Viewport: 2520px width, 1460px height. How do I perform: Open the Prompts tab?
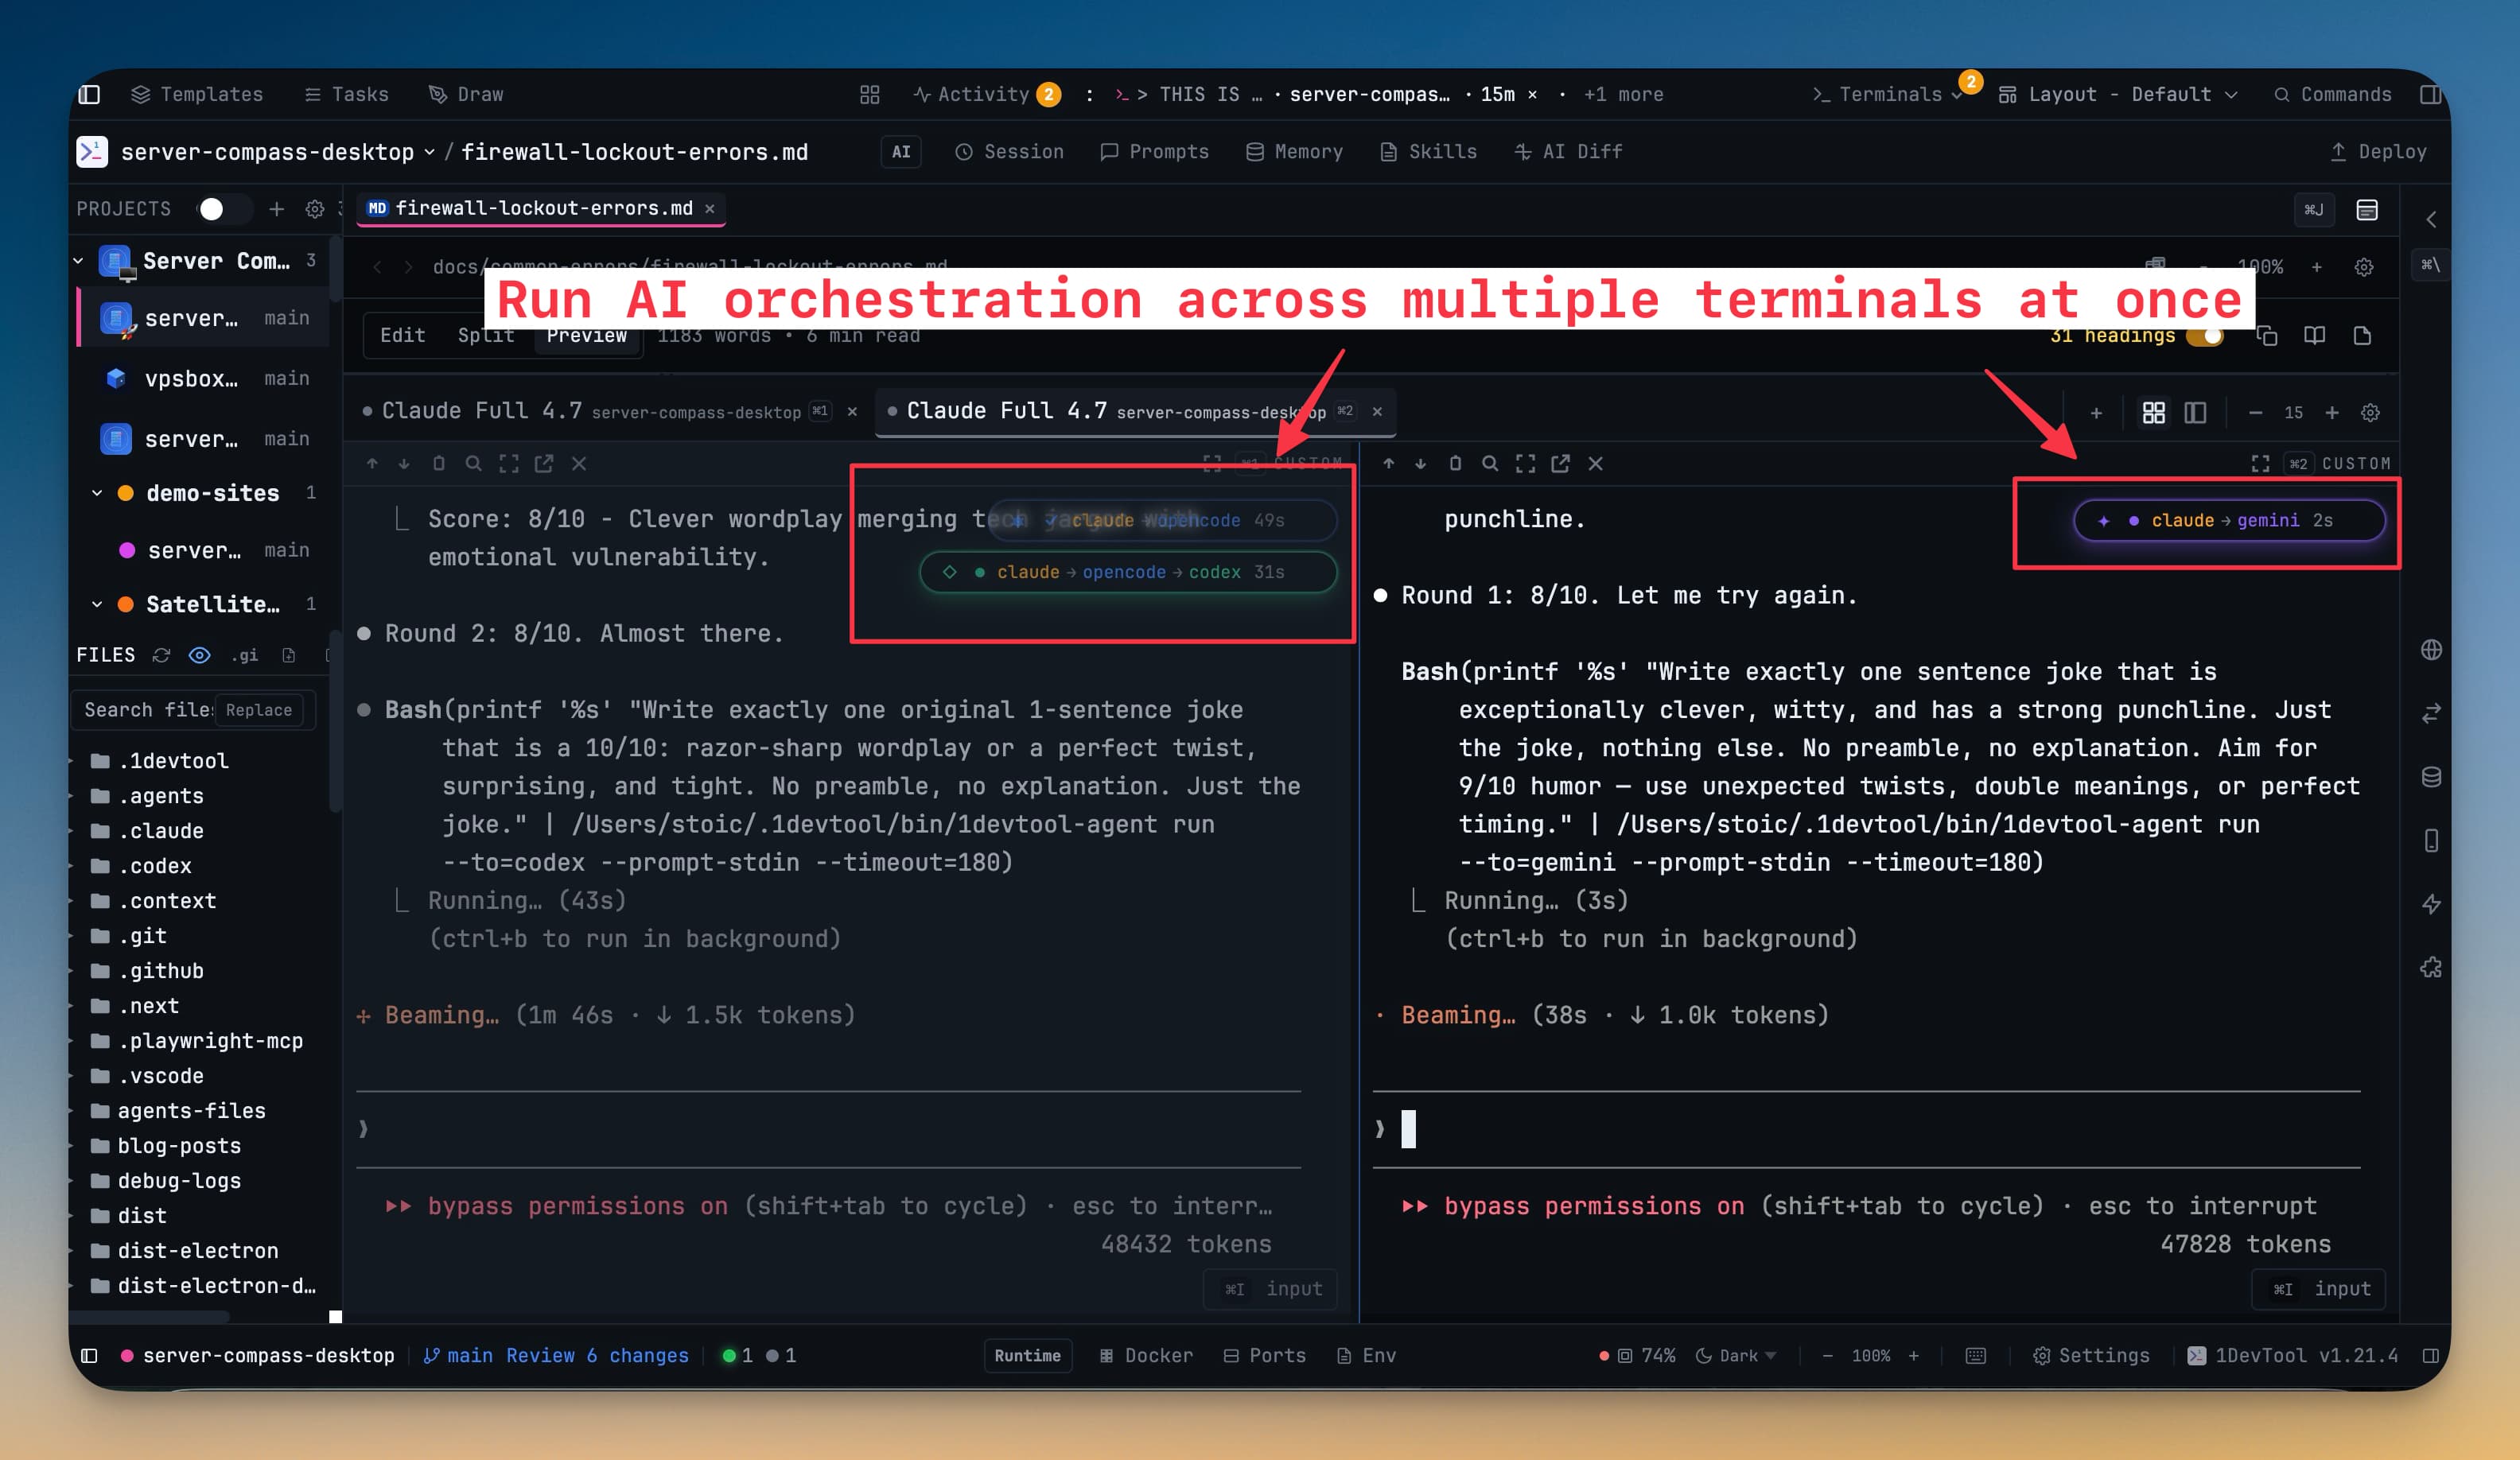pos(1154,152)
